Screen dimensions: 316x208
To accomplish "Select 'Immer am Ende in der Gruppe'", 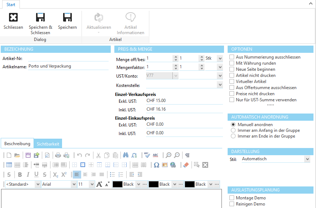I will [x=233, y=136].
